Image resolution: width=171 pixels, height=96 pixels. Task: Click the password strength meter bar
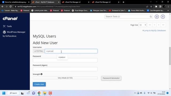(65, 78)
